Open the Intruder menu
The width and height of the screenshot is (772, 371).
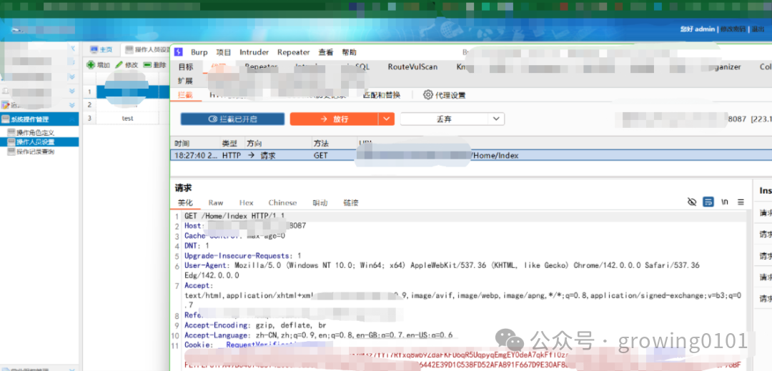point(254,52)
